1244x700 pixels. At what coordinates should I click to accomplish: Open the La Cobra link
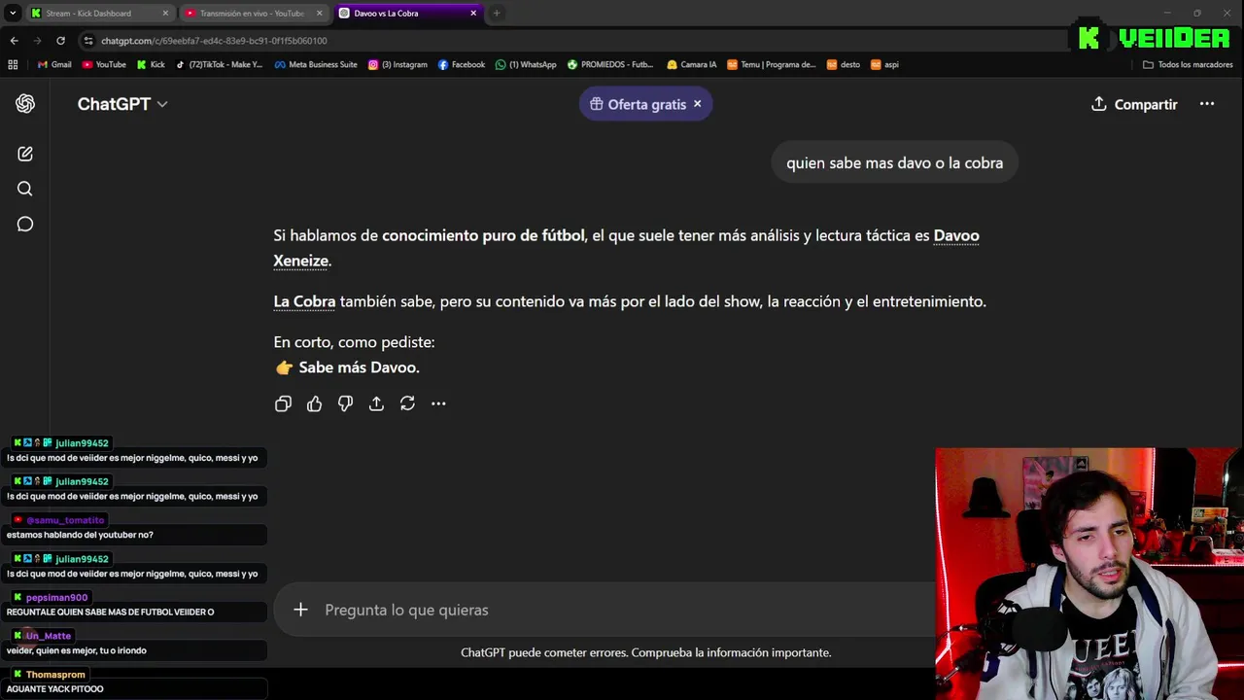click(x=304, y=301)
